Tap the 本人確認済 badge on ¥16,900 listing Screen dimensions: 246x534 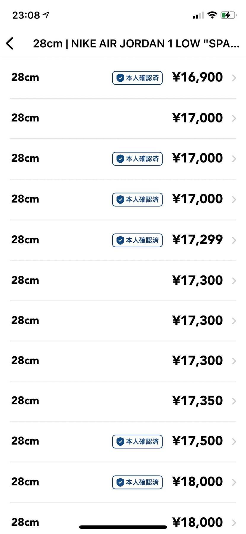tap(137, 78)
